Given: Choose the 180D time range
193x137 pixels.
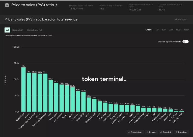Looking at the screenshot, I should pyautogui.click(x=178, y=30).
